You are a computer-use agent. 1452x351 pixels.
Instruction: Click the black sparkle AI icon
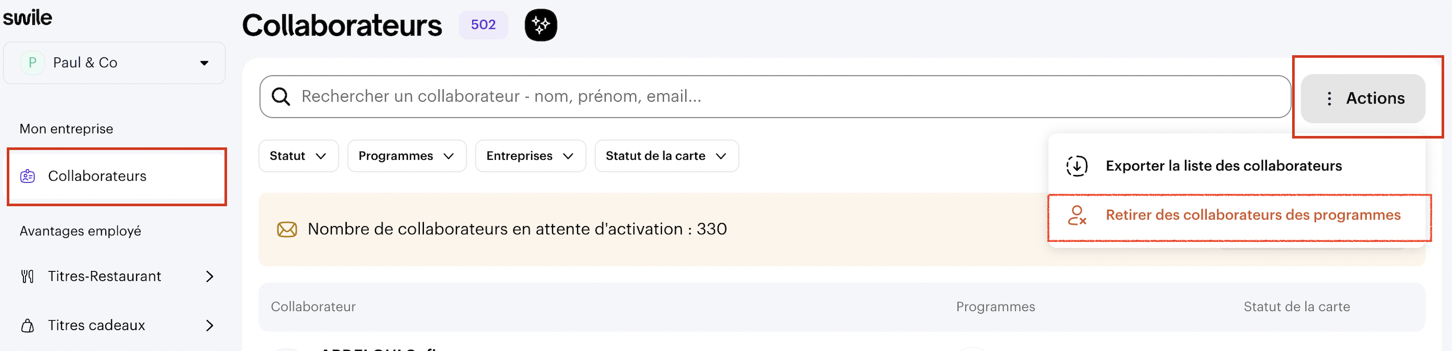click(x=541, y=26)
